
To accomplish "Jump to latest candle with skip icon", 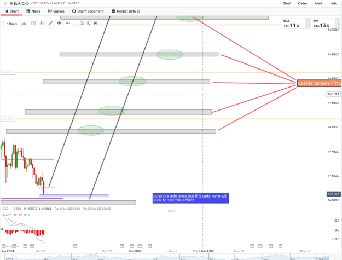I will pyautogui.click(x=95, y=23).
